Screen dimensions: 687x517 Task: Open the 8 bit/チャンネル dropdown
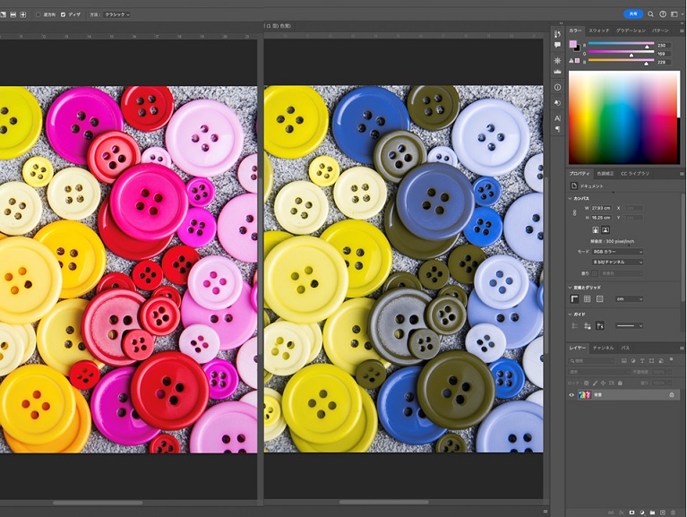click(x=617, y=262)
